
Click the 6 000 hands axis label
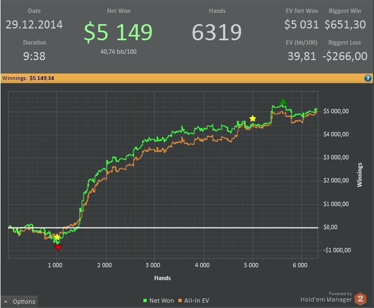click(x=300, y=265)
